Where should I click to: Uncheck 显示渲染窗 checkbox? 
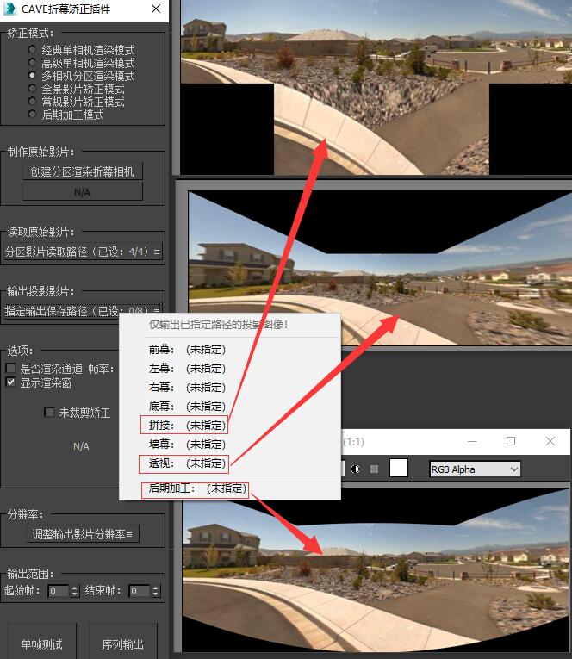pyautogui.click(x=11, y=383)
